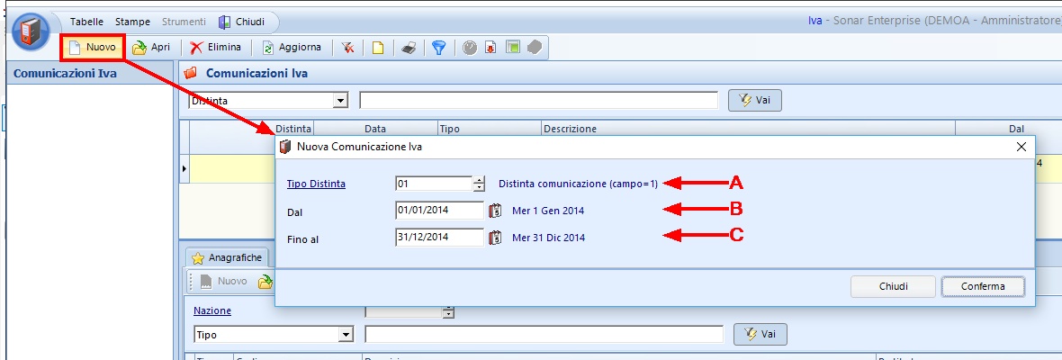Expand the Tipo search dropdown in the lower panel
Image resolution: width=1062 pixels, height=360 pixels.
point(345,335)
